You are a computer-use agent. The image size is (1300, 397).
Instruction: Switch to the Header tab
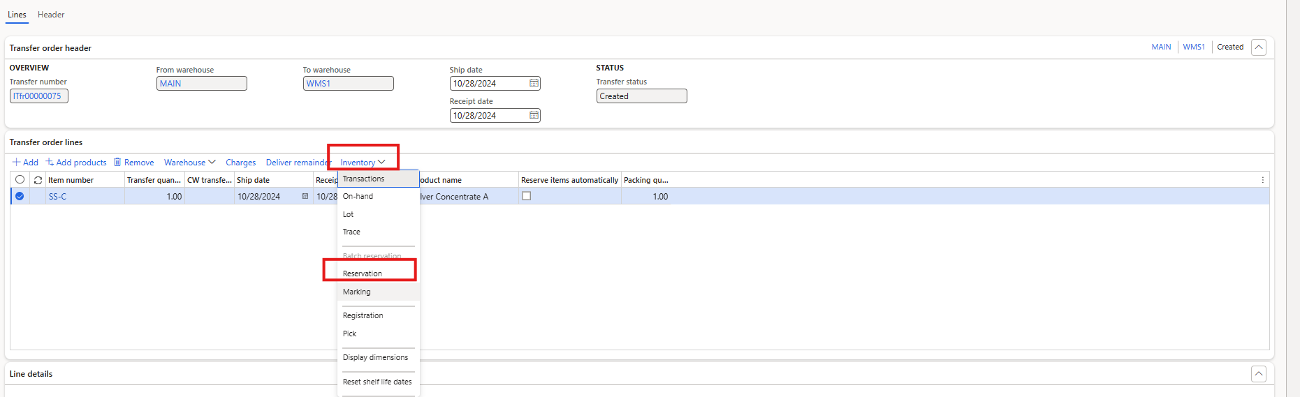coord(51,15)
